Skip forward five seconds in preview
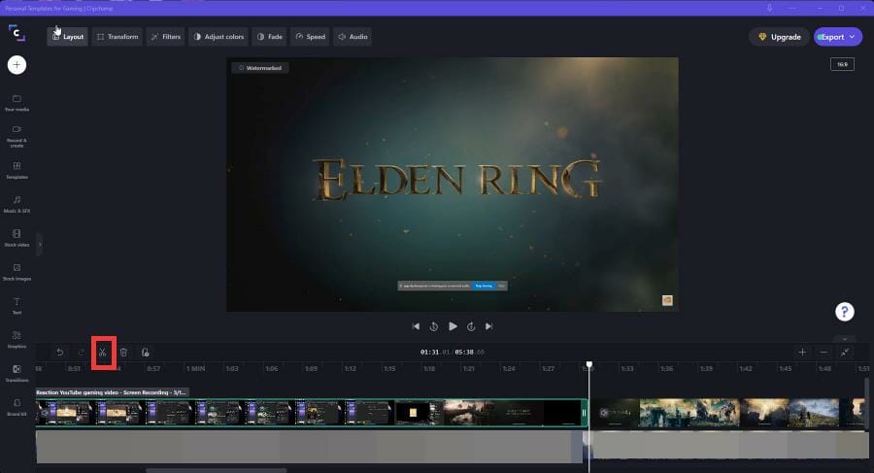This screenshot has height=473, width=874. pyautogui.click(x=471, y=326)
